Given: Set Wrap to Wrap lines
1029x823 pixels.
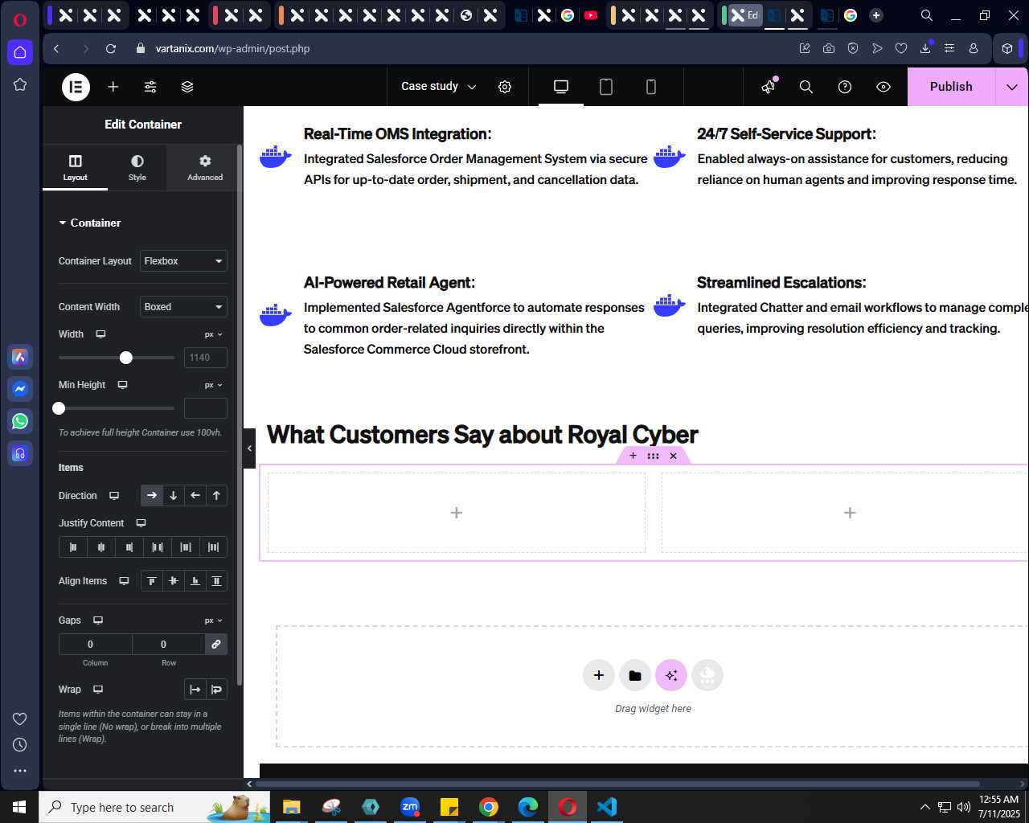Looking at the screenshot, I should [217, 690].
